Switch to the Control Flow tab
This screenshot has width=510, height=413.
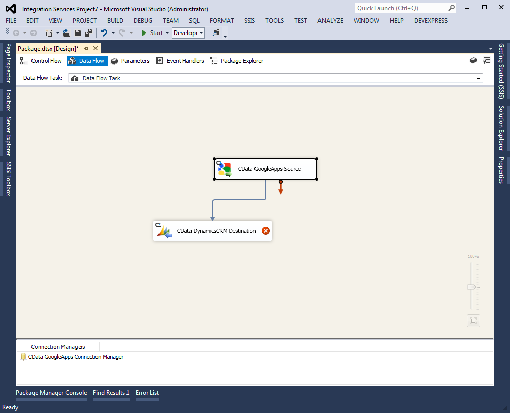(41, 60)
